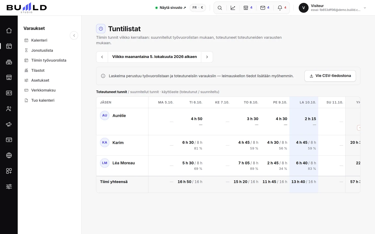Open the globe website rail icon
The image size is (375, 234).
point(9,155)
